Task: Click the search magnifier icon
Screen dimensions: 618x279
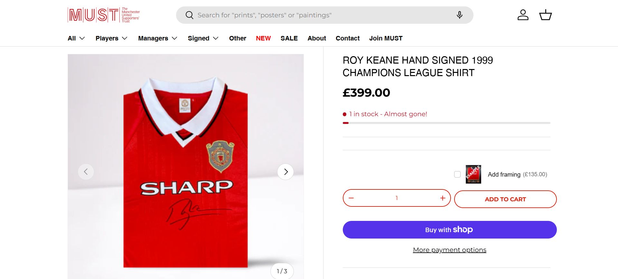Action: pos(189,15)
